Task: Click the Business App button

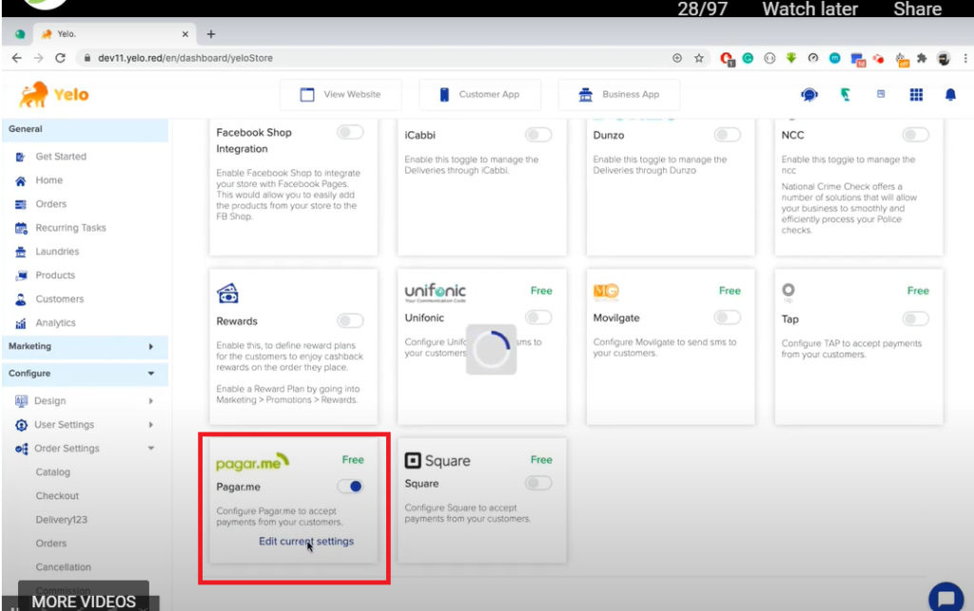Action: pyautogui.click(x=619, y=94)
